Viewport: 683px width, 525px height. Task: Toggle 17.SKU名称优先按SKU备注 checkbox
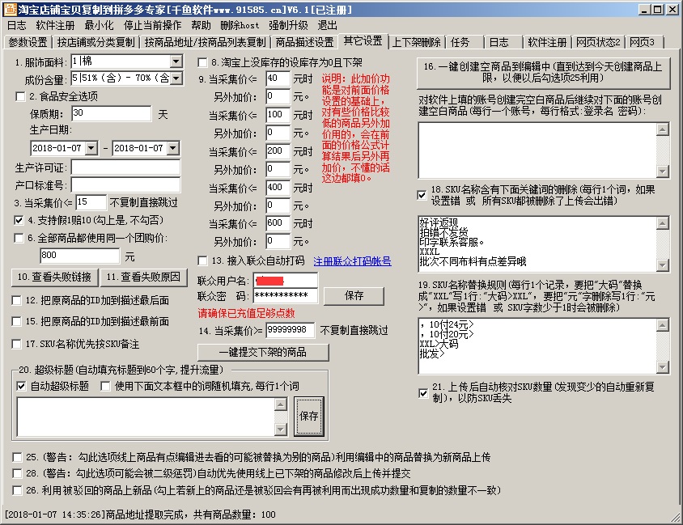16,345
